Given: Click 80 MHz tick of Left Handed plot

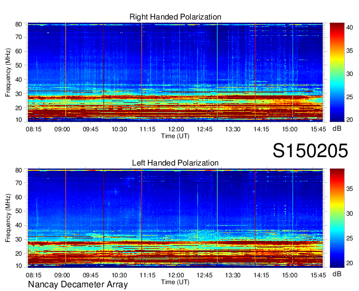Looking at the screenshot, I should point(18,170).
